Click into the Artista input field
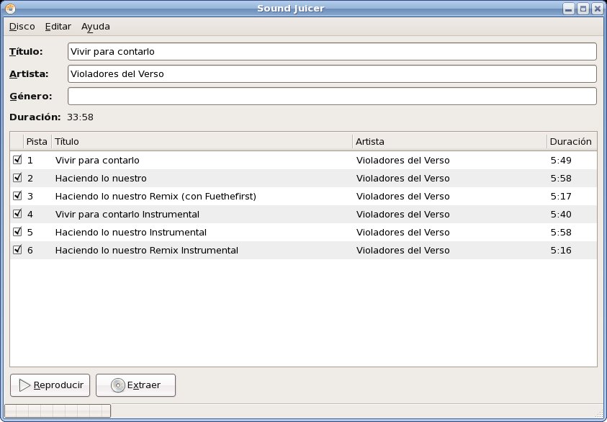 331,74
